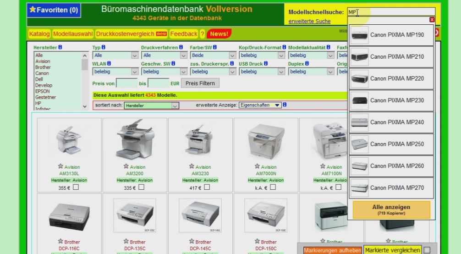
Task: Click the info icon next to Duplex
Action: pos(307,64)
